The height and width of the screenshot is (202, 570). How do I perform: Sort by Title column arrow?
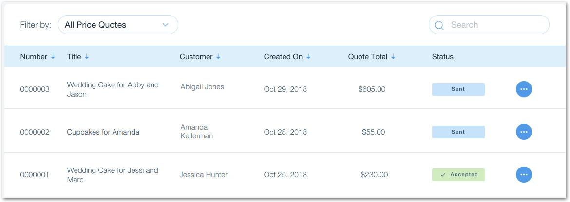(87, 57)
